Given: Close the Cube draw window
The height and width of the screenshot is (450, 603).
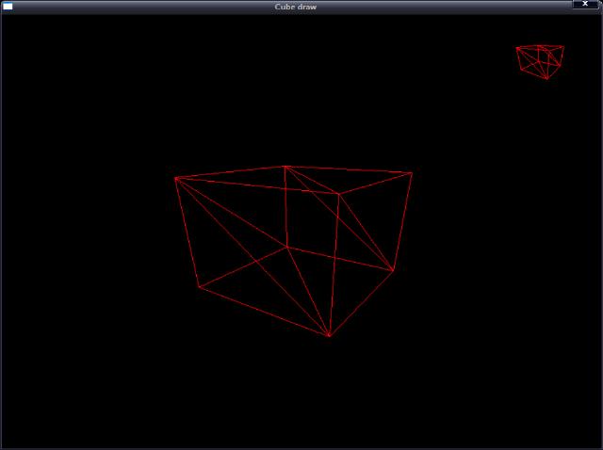Looking at the screenshot, I should tap(585, 5).
